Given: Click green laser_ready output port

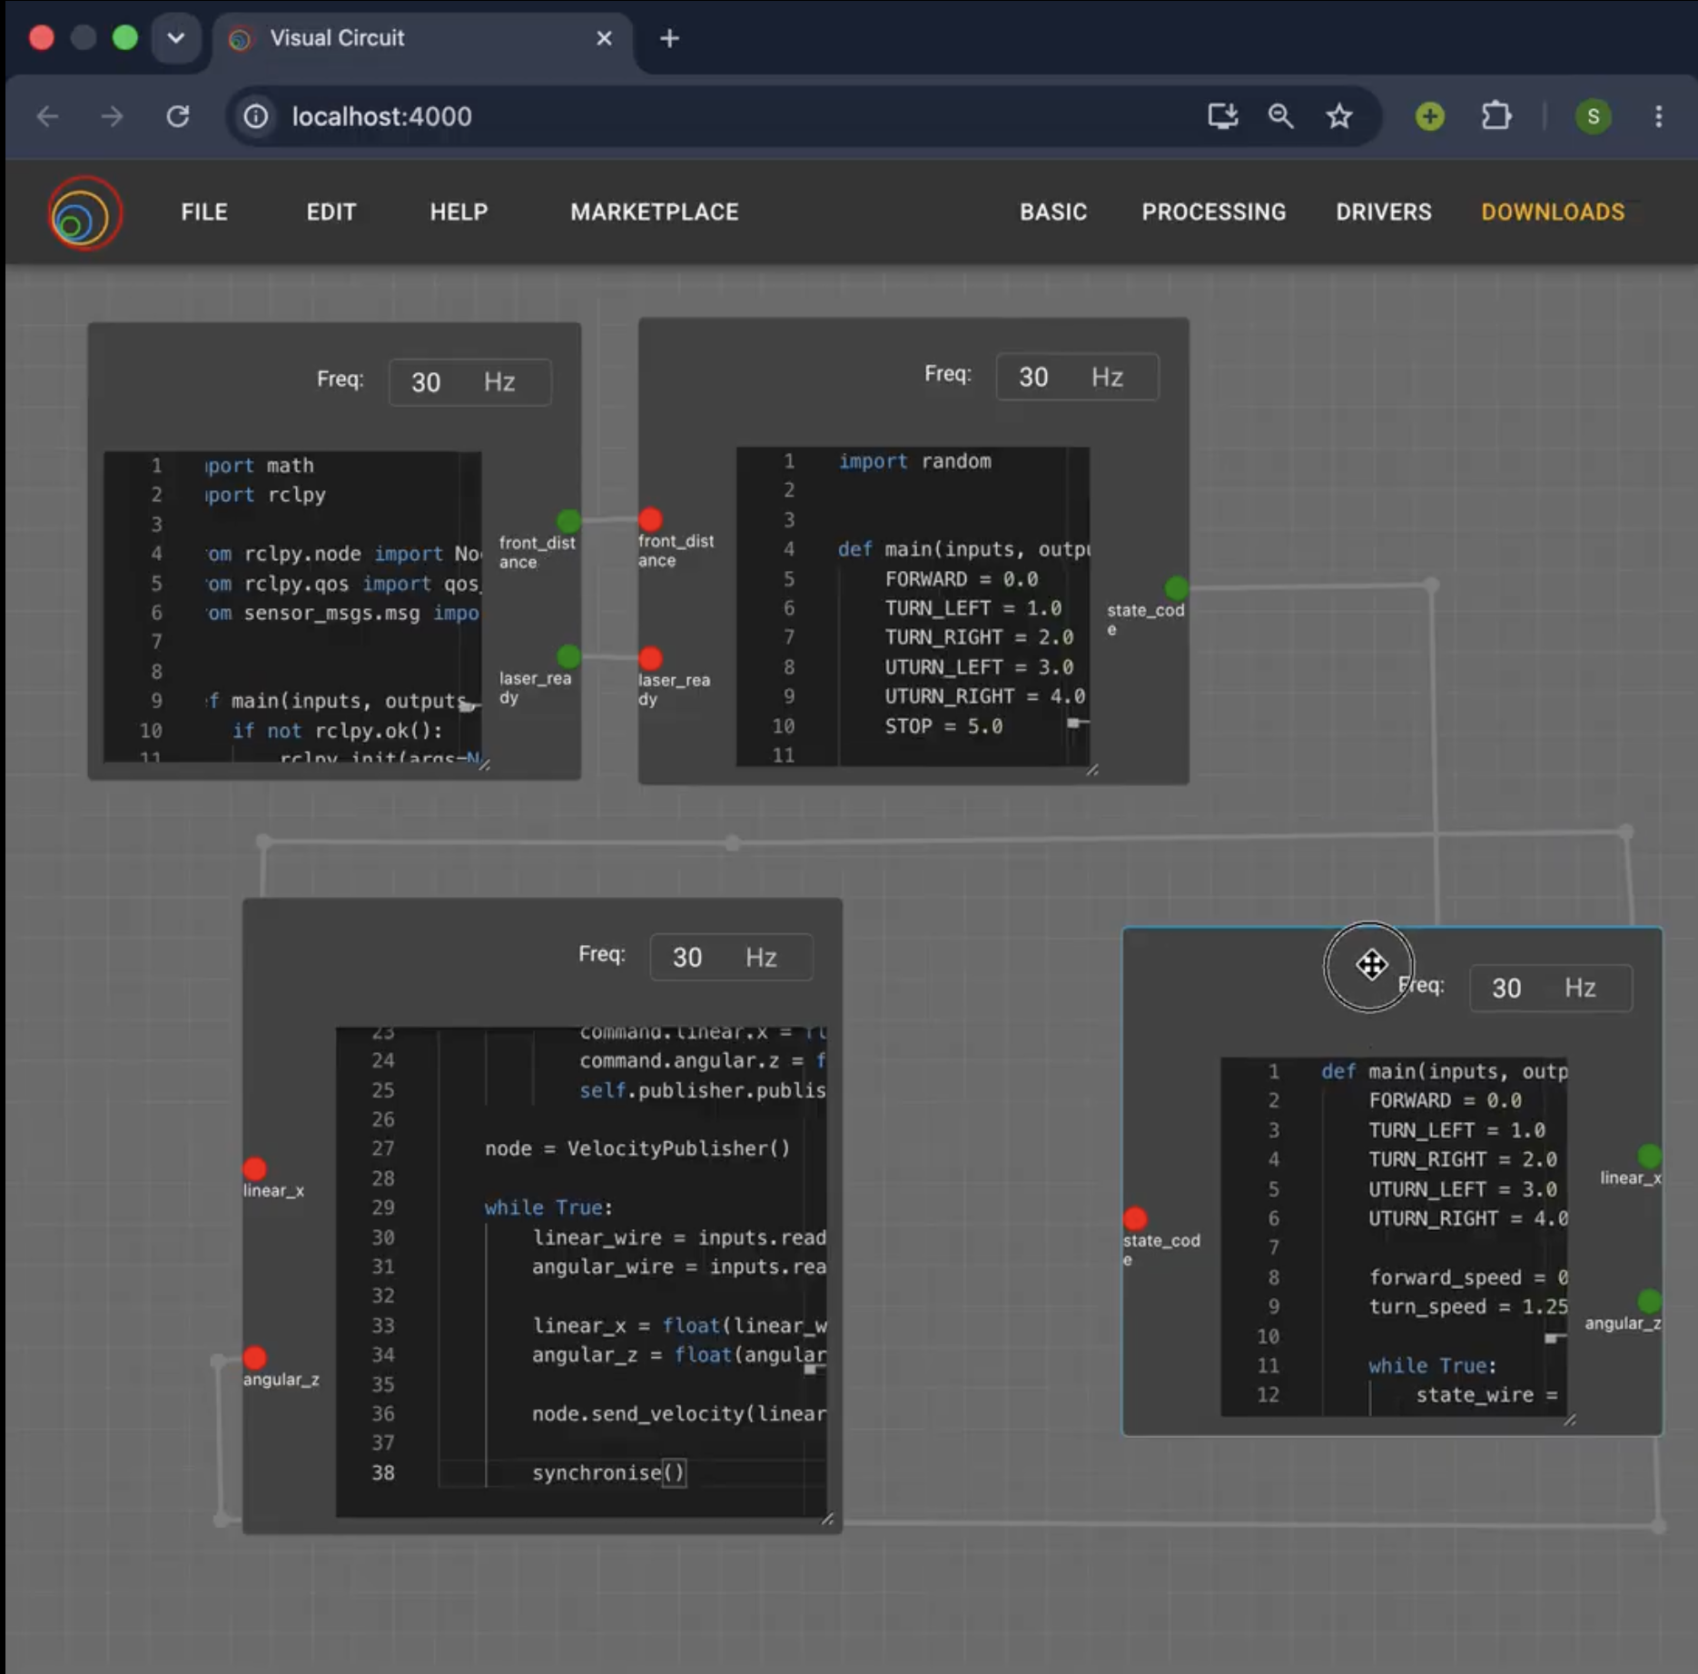Looking at the screenshot, I should point(568,655).
